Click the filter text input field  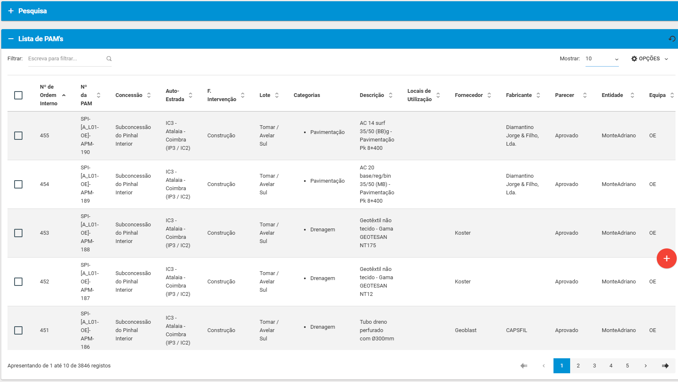pos(66,59)
